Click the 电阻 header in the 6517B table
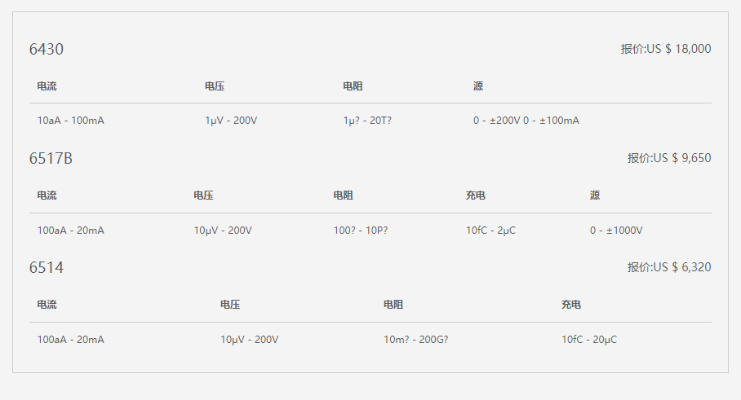Image resolution: width=741 pixels, height=400 pixels. 343,196
